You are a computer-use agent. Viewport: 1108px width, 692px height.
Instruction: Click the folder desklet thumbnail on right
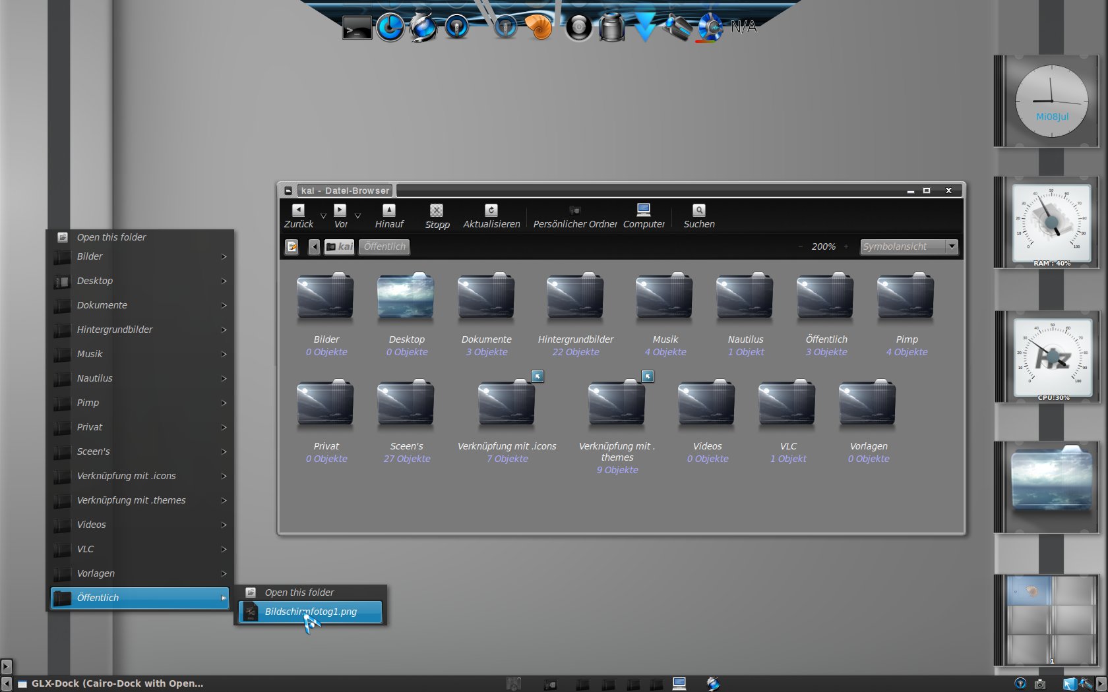(1051, 480)
